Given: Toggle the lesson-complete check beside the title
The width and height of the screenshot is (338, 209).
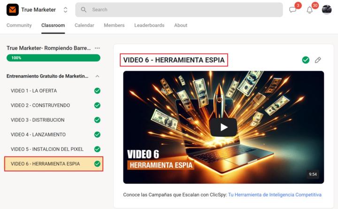Looking at the screenshot, I should [x=306, y=60].
